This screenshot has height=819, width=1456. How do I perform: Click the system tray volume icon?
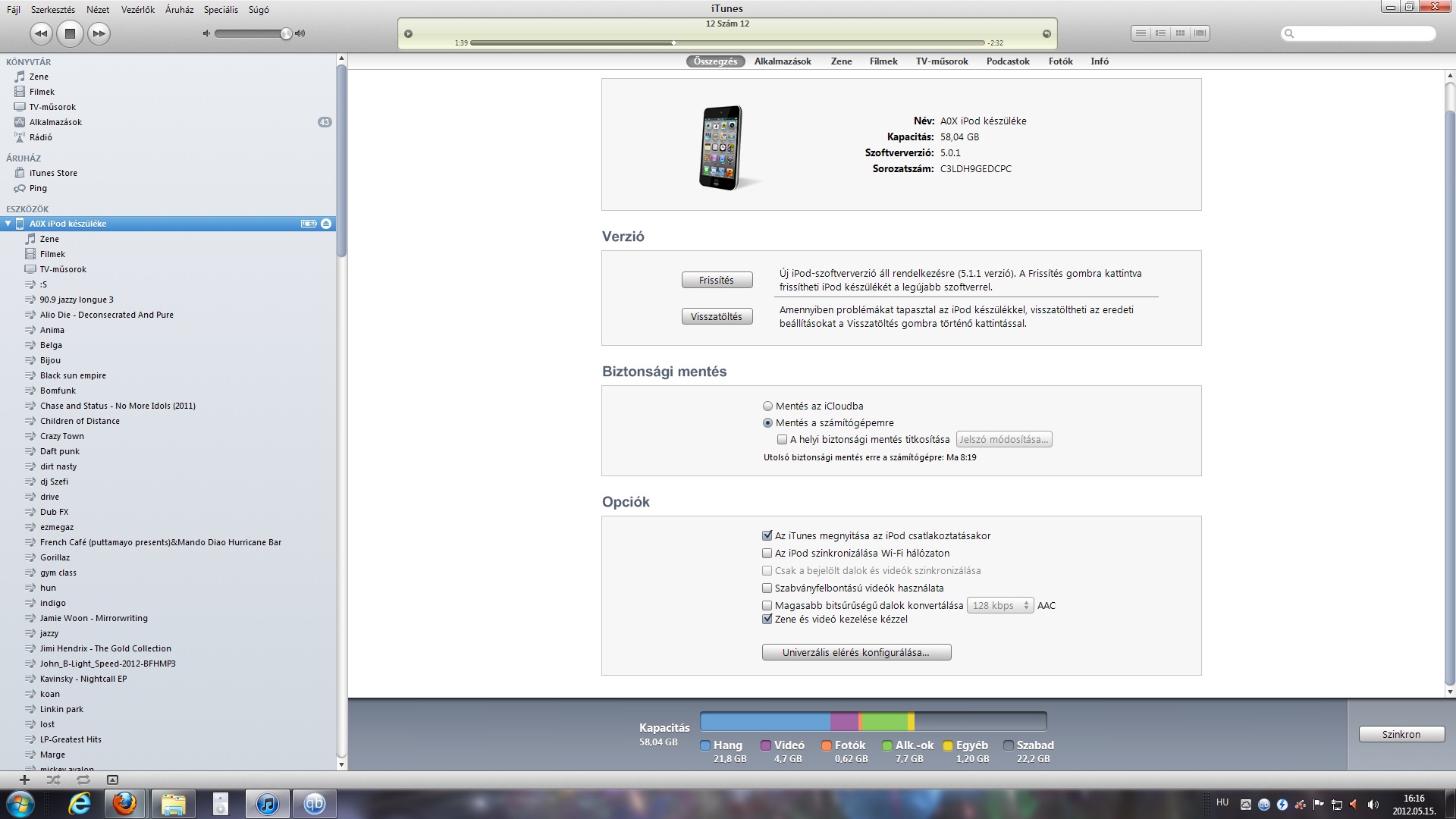point(1373,805)
